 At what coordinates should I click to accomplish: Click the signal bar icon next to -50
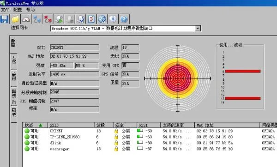[x=140, y=131]
